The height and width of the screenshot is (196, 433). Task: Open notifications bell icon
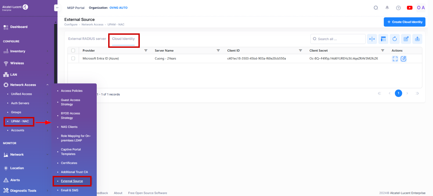[387, 8]
